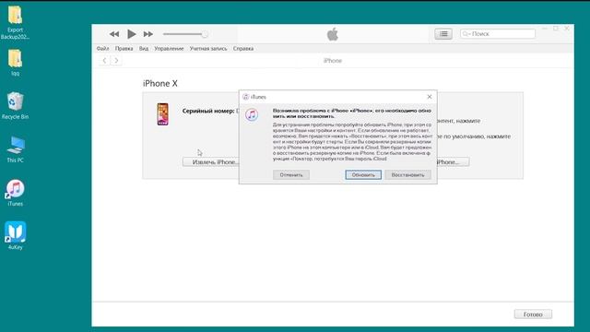Click the iPhone title in navigation bar

tap(333, 61)
